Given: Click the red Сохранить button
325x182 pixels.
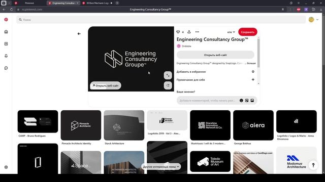Looking at the screenshot, I should click(248, 32).
